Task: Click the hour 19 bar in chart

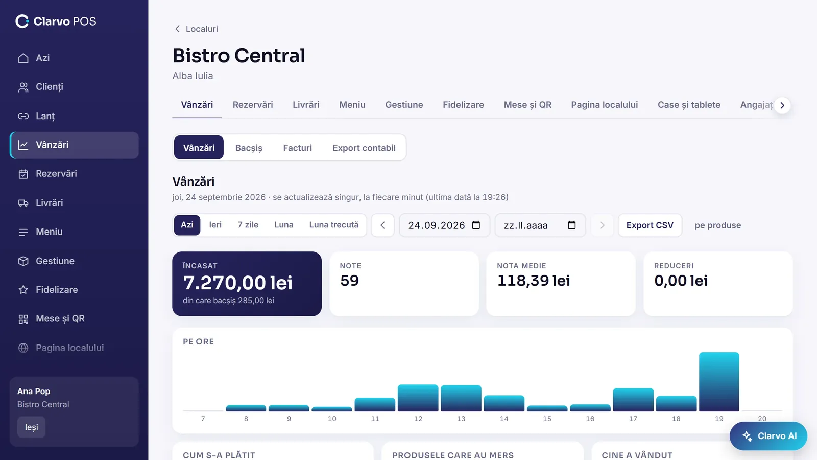Action: (x=719, y=382)
